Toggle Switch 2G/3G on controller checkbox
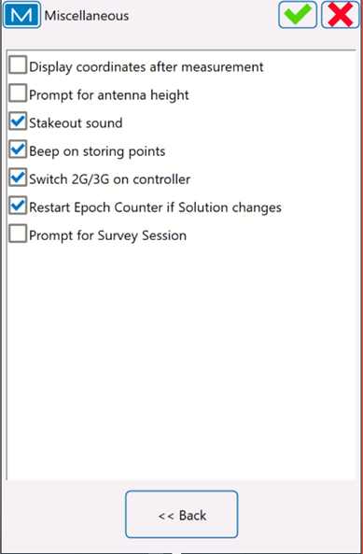 point(18,178)
